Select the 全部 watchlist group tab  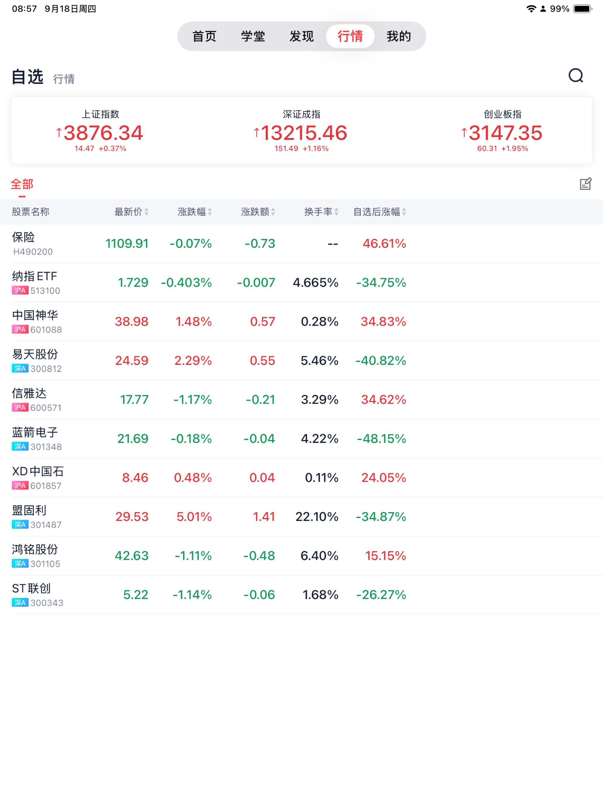pos(22,184)
